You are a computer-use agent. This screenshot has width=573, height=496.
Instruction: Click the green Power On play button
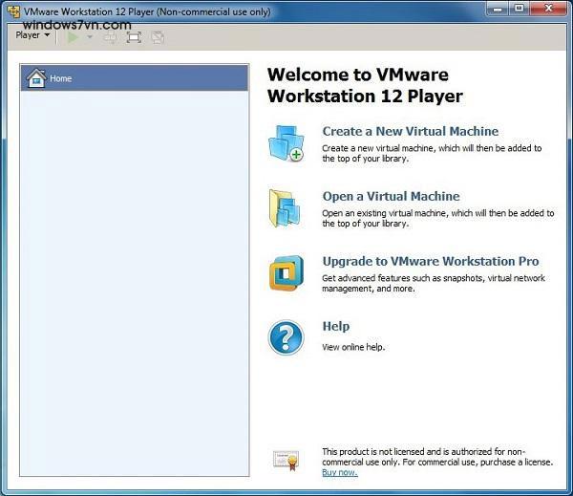click(73, 37)
